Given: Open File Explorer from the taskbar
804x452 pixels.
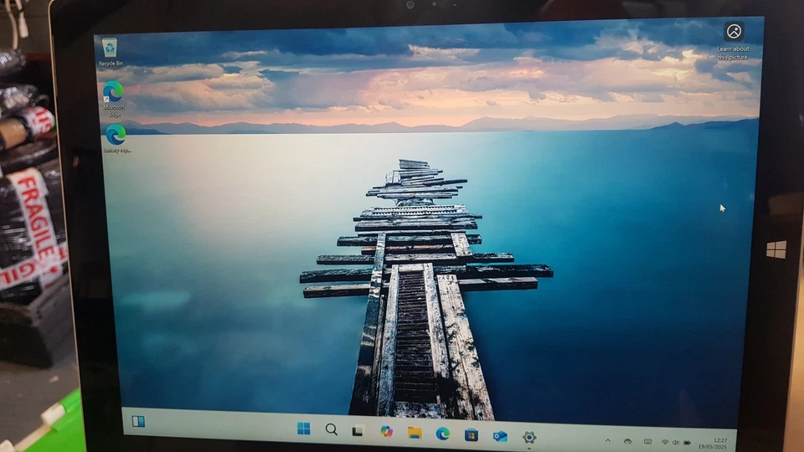Looking at the screenshot, I should click(x=415, y=433).
